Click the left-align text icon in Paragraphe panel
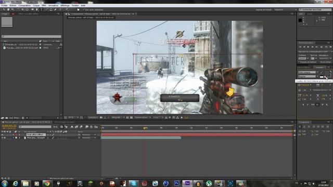 coord(300,127)
